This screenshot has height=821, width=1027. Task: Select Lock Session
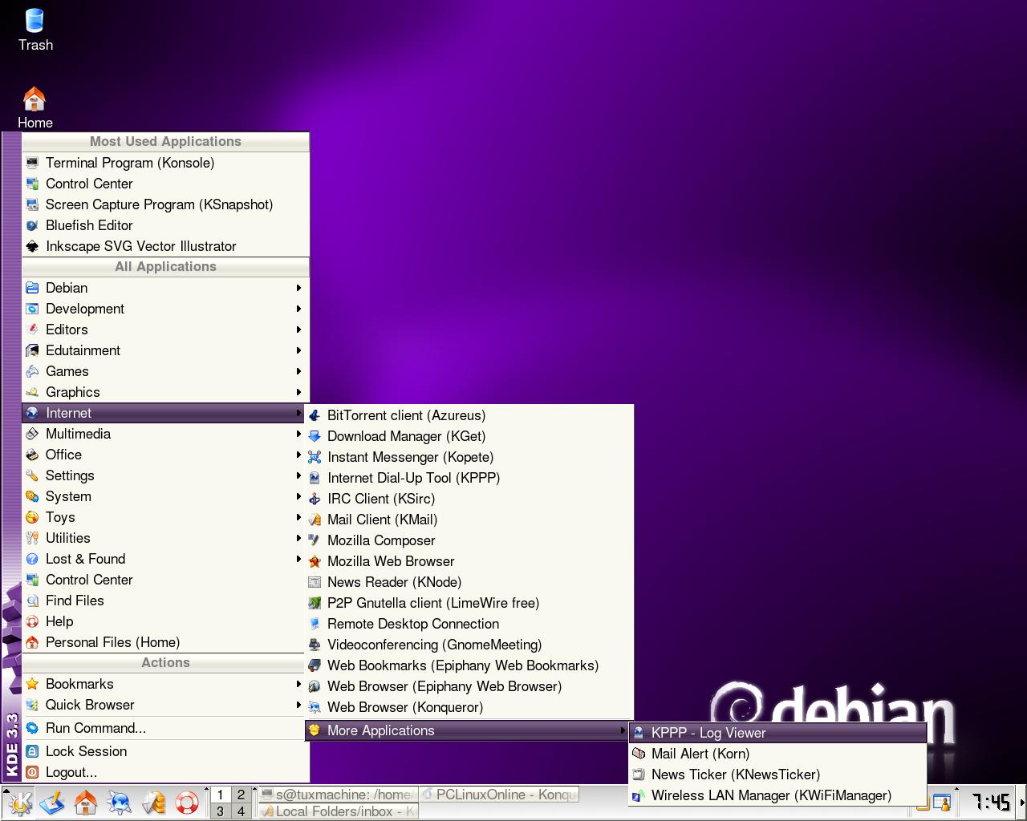click(x=164, y=751)
